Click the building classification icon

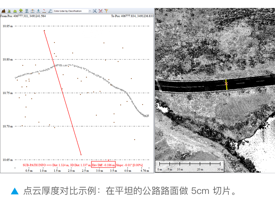click(27, 11)
